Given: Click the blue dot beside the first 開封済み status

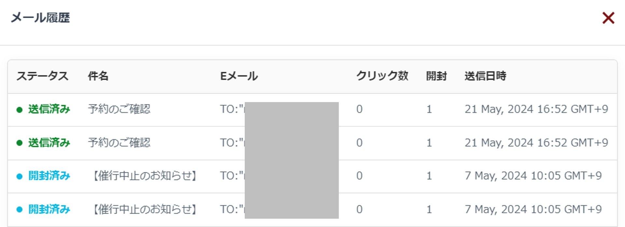Looking at the screenshot, I should click(20, 176).
